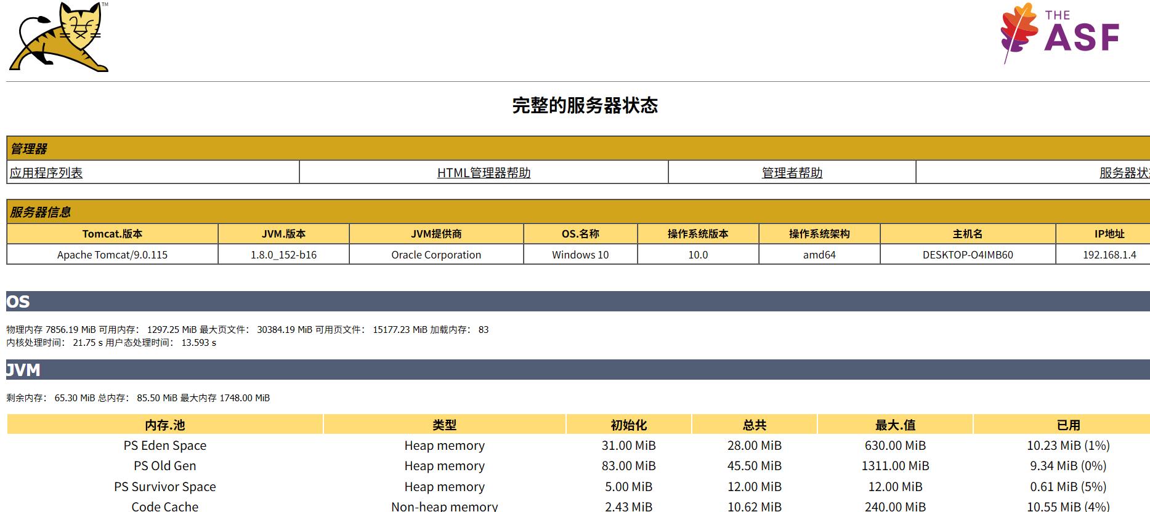Open HTML管理器帮助 link
The height and width of the screenshot is (512, 1150).
pos(484,173)
